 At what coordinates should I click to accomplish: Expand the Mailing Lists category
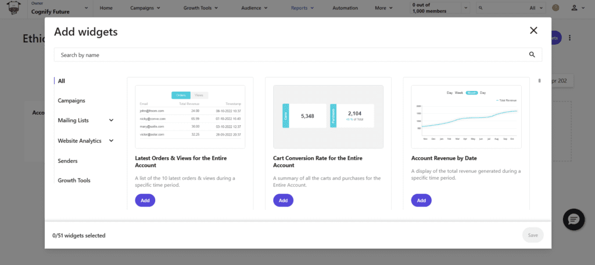coord(111,121)
